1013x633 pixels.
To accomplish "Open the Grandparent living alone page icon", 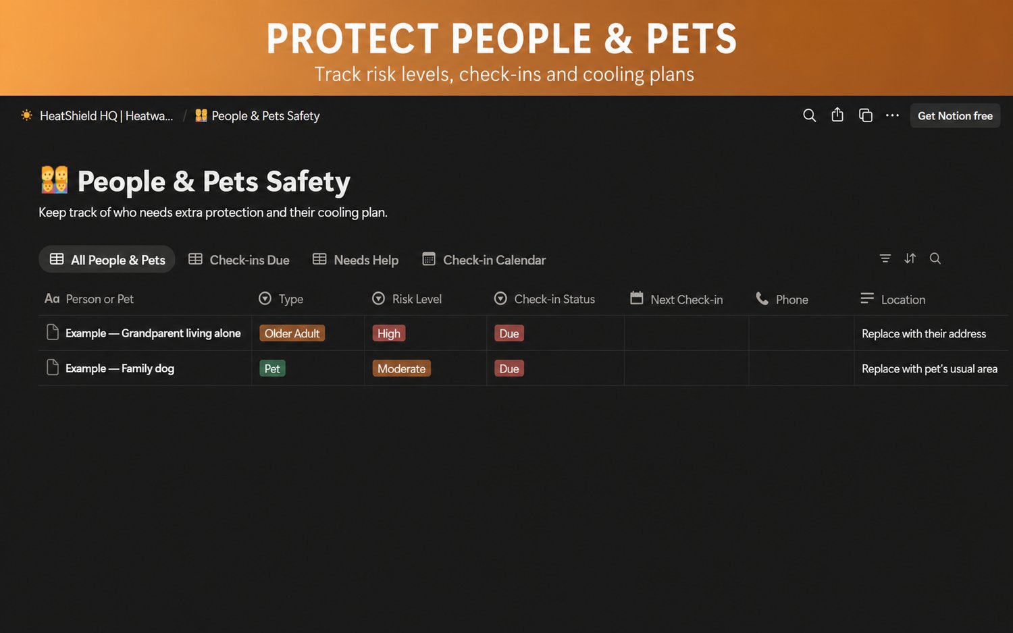I will (x=52, y=332).
